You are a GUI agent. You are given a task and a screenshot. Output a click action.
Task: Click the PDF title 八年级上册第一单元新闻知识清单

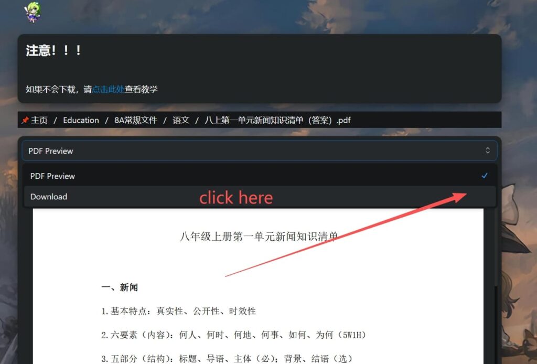click(259, 237)
